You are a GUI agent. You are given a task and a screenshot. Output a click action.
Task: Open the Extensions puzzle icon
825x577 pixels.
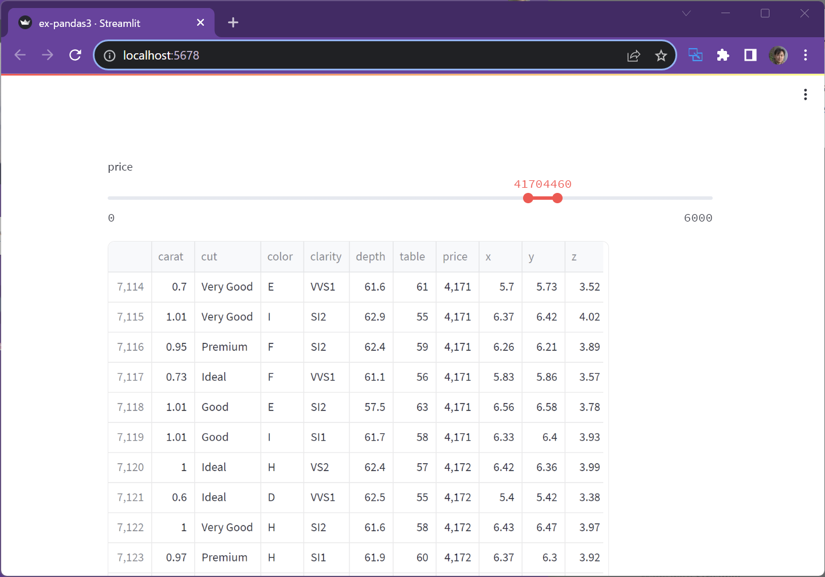click(723, 55)
